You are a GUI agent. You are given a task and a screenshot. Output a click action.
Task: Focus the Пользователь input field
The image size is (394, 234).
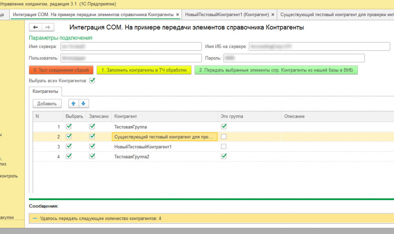coord(131,58)
